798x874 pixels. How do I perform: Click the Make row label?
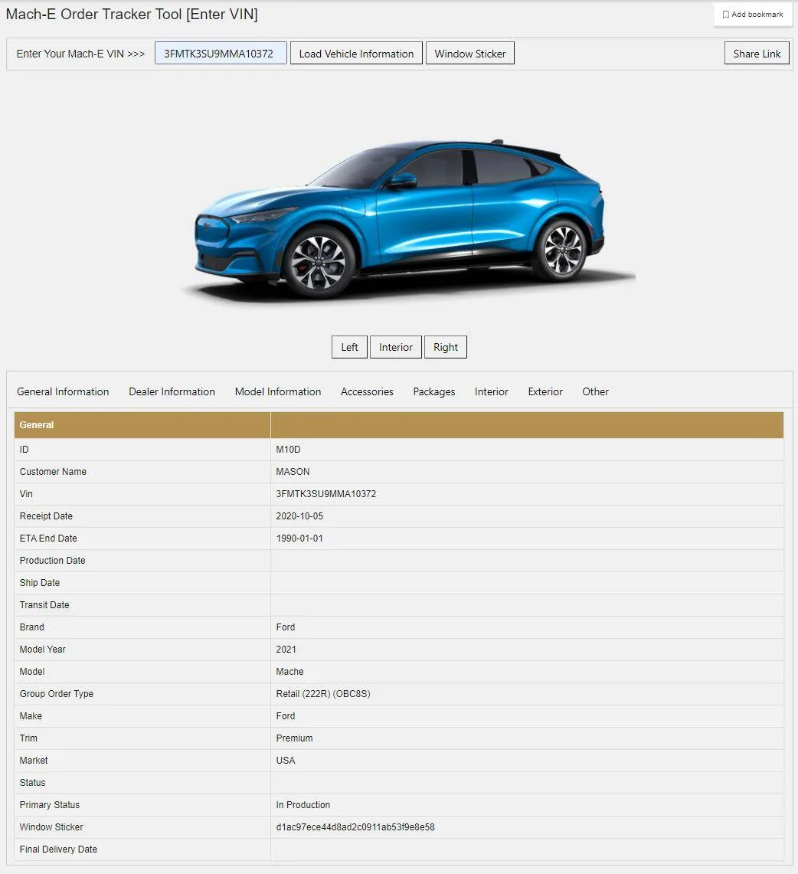click(31, 716)
